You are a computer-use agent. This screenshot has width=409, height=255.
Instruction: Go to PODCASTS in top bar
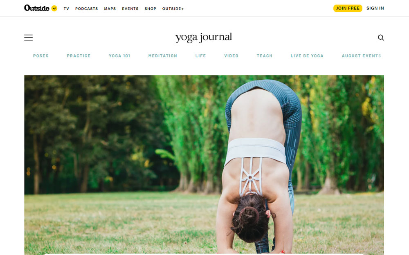pos(87,9)
